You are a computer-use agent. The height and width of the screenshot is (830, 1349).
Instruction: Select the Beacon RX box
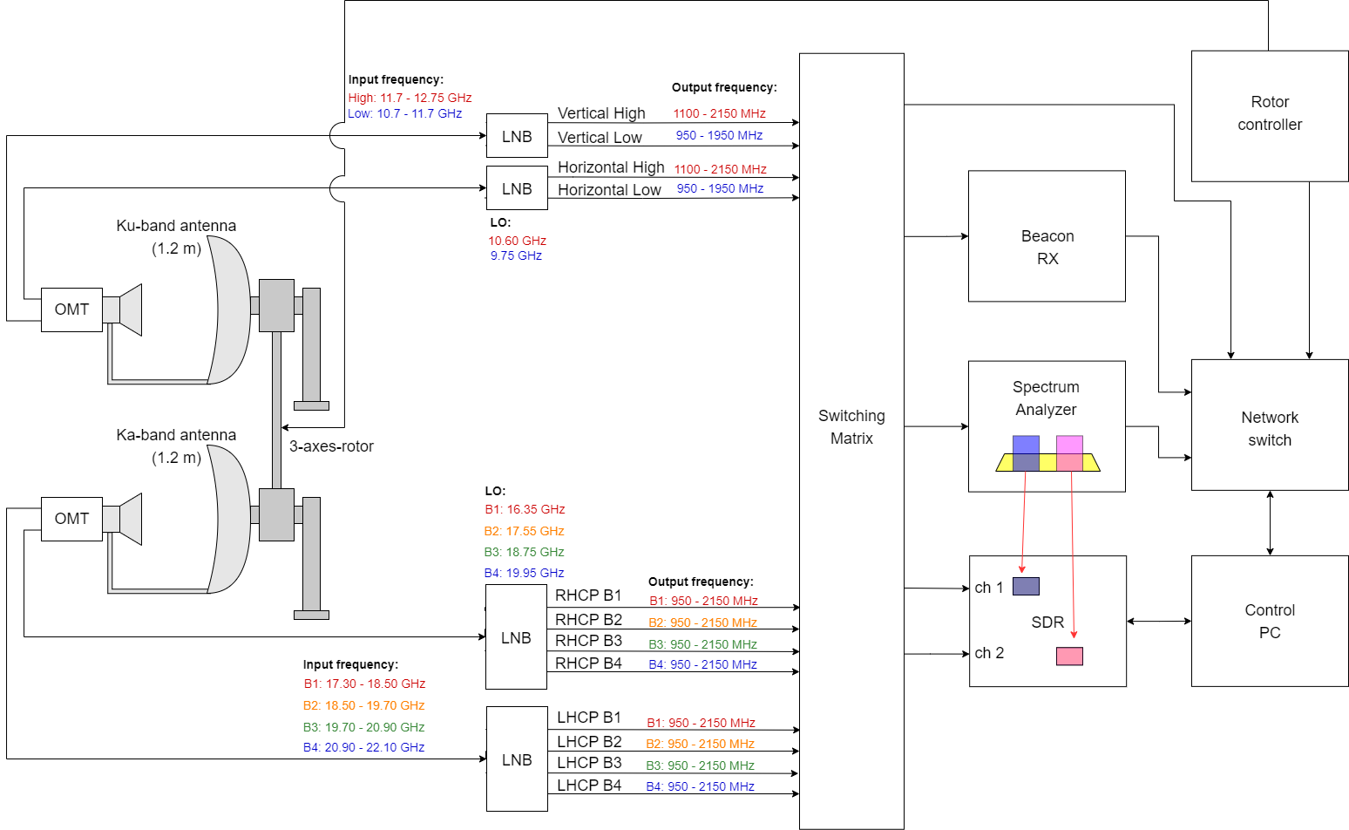click(x=1047, y=236)
